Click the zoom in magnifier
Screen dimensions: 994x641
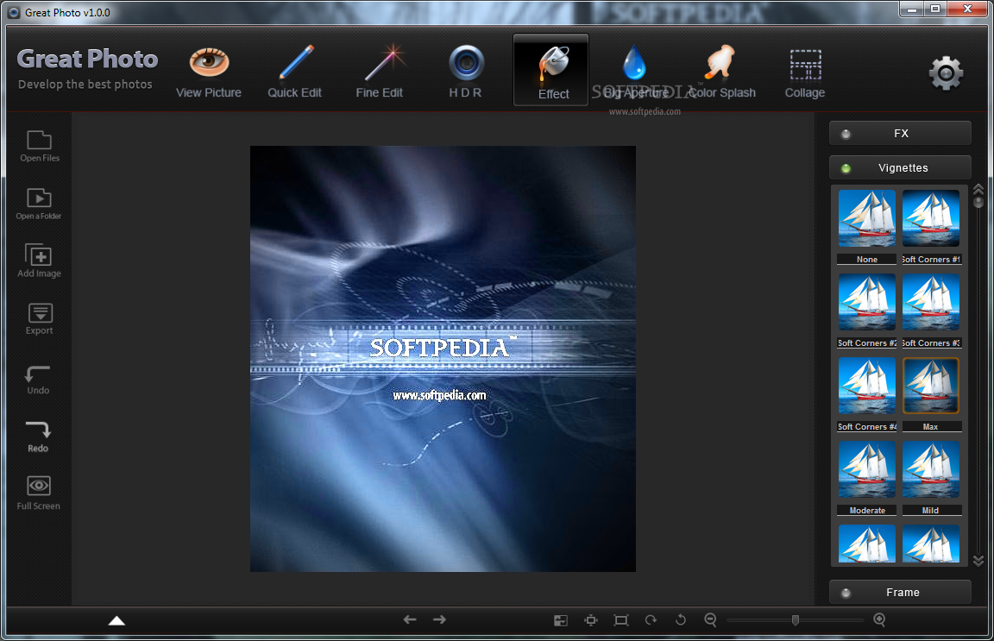(880, 620)
